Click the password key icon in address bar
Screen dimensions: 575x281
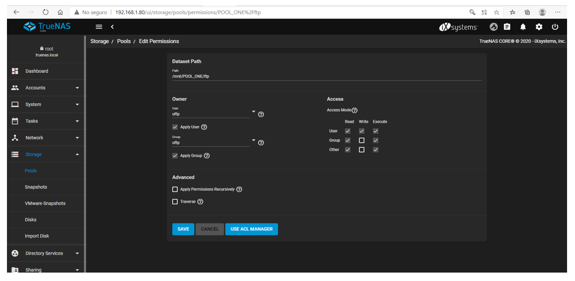coord(472,12)
